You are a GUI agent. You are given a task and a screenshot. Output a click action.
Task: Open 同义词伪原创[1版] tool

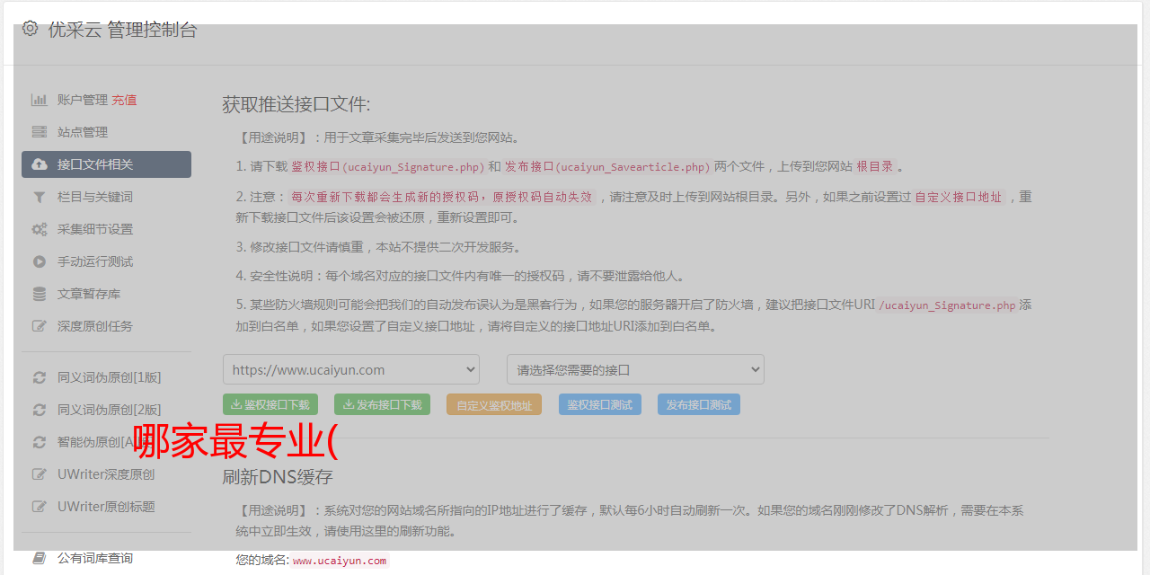(110, 377)
